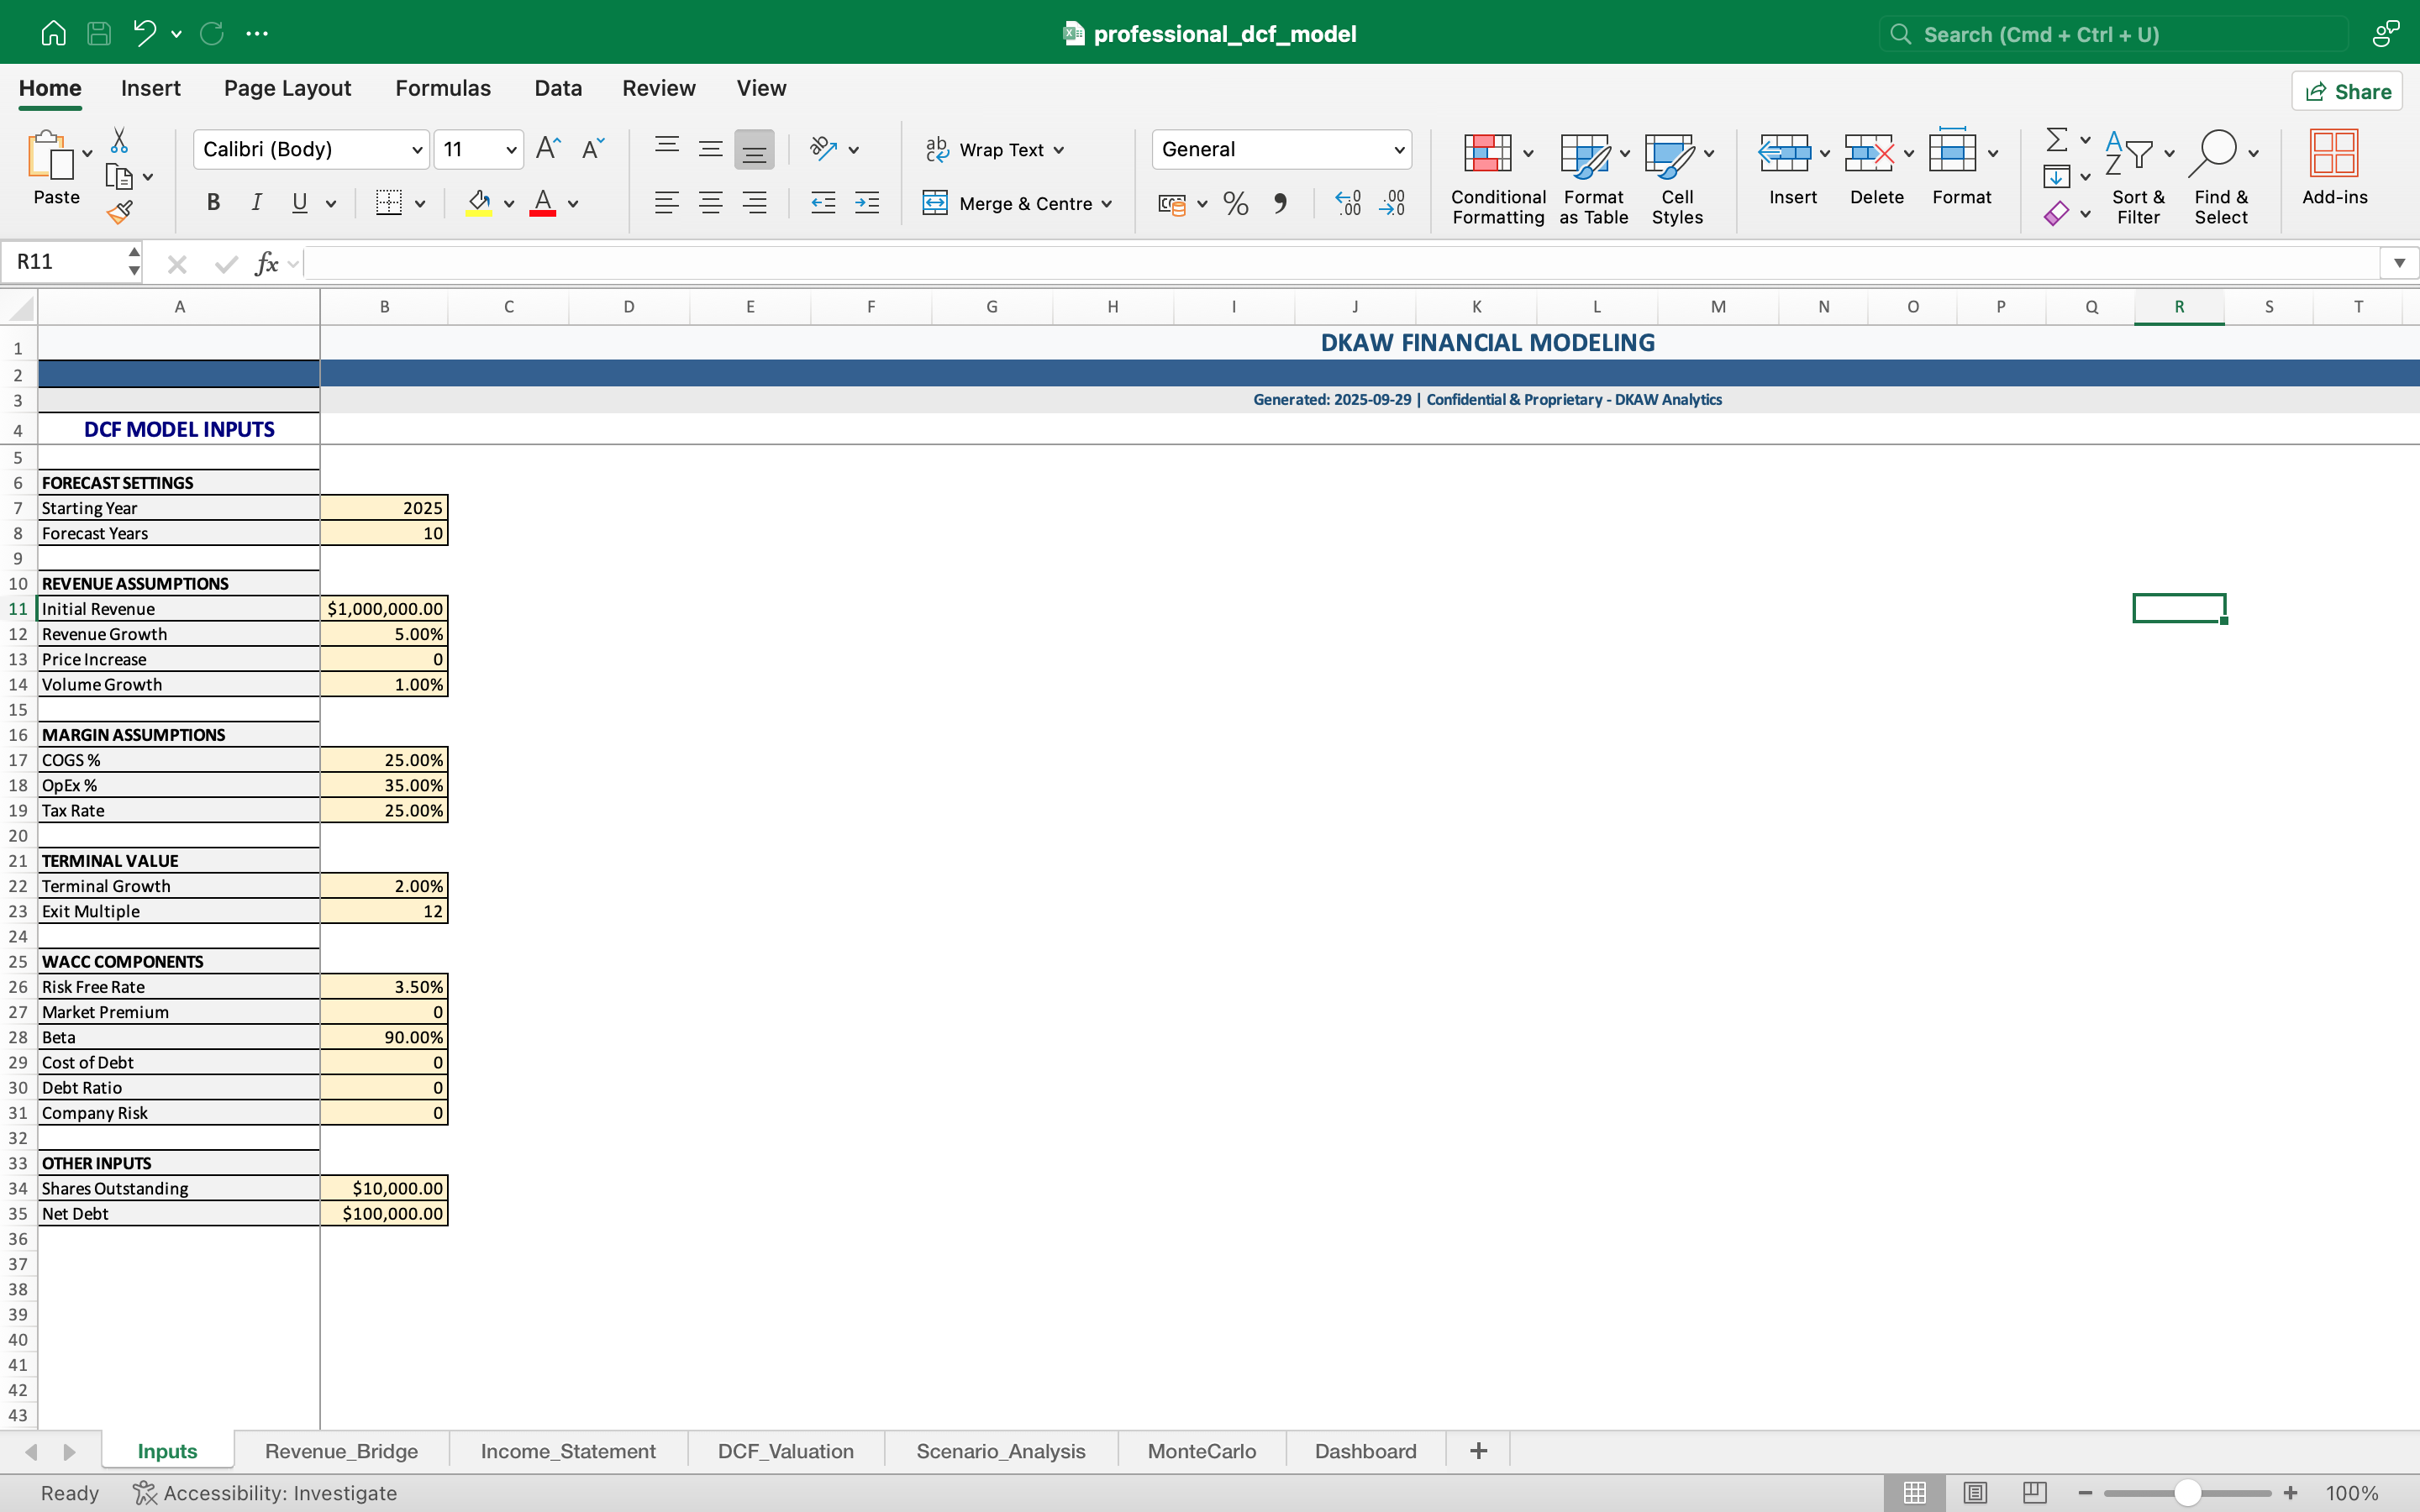Open the Formulas ribbon tab
2420x1512 pixels.
(442, 88)
